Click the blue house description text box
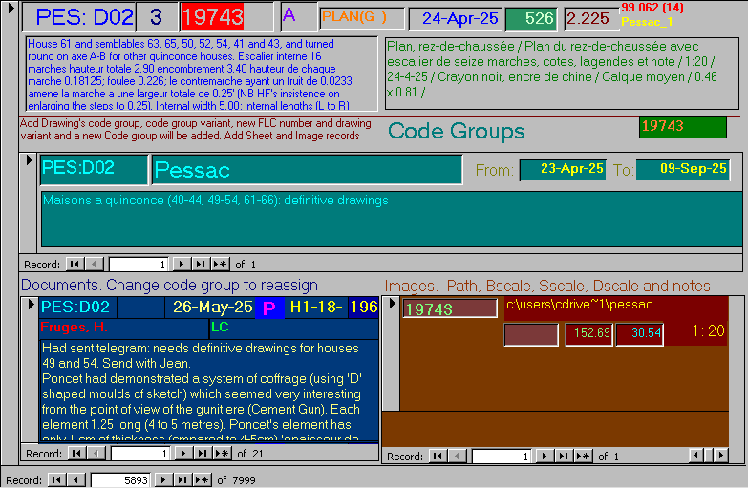This screenshot has height=489, width=748. 202,74
